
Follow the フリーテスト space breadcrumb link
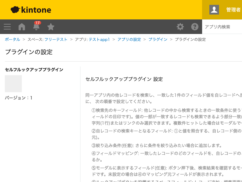(x=56, y=39)
